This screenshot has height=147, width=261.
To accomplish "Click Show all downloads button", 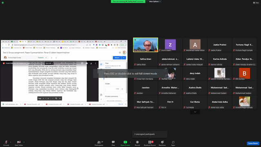I will click(x=121, y=104).
